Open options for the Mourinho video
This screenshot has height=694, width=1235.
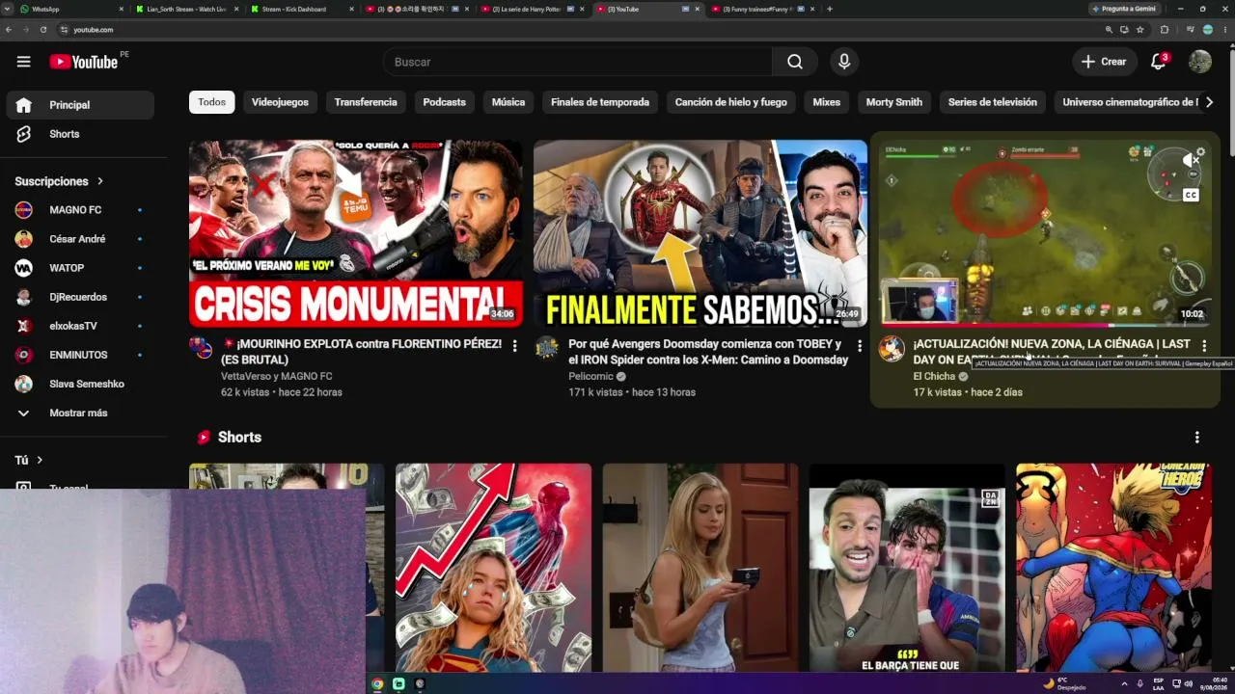coord(514,345)
